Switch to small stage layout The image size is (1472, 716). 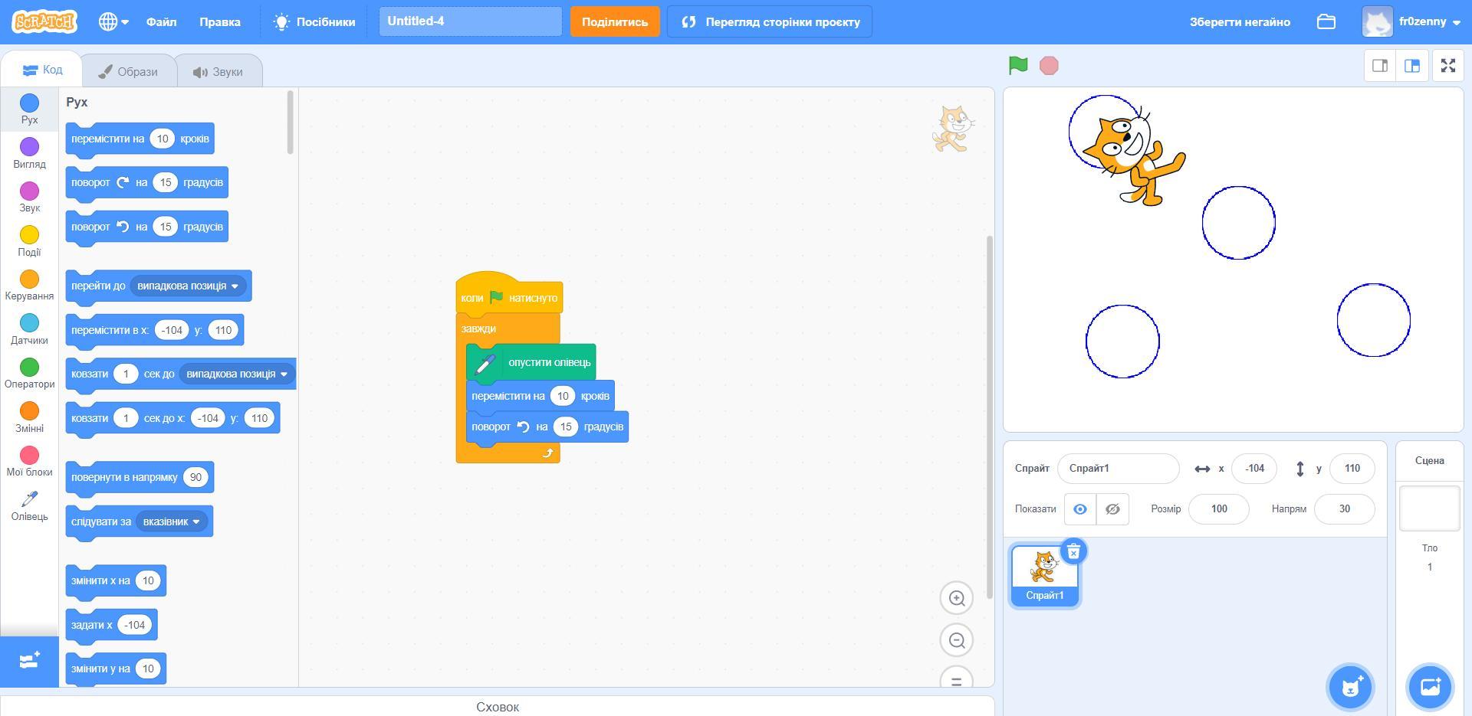tap(1380, 66)
